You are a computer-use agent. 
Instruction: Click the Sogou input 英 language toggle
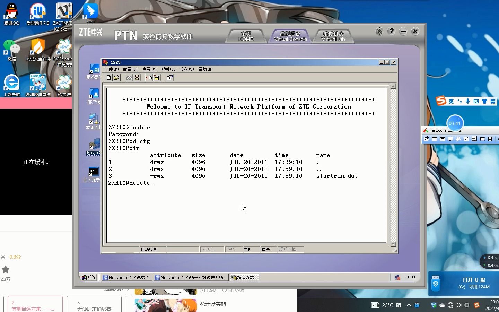(451, 101)
